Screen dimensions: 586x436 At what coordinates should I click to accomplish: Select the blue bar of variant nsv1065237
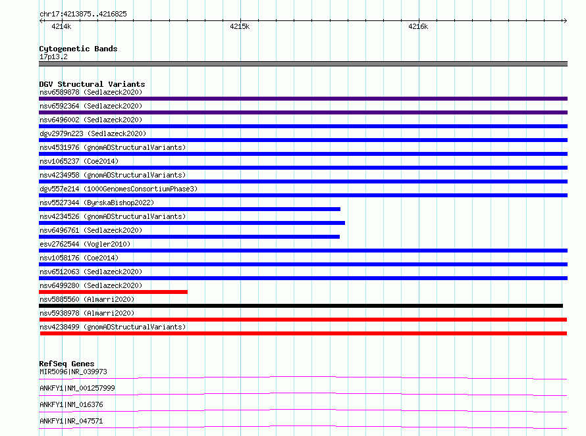pyautogui.click(x=303, y=168)
